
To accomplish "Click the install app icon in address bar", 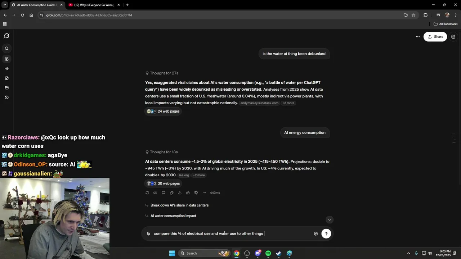I will tap(406, 15).
